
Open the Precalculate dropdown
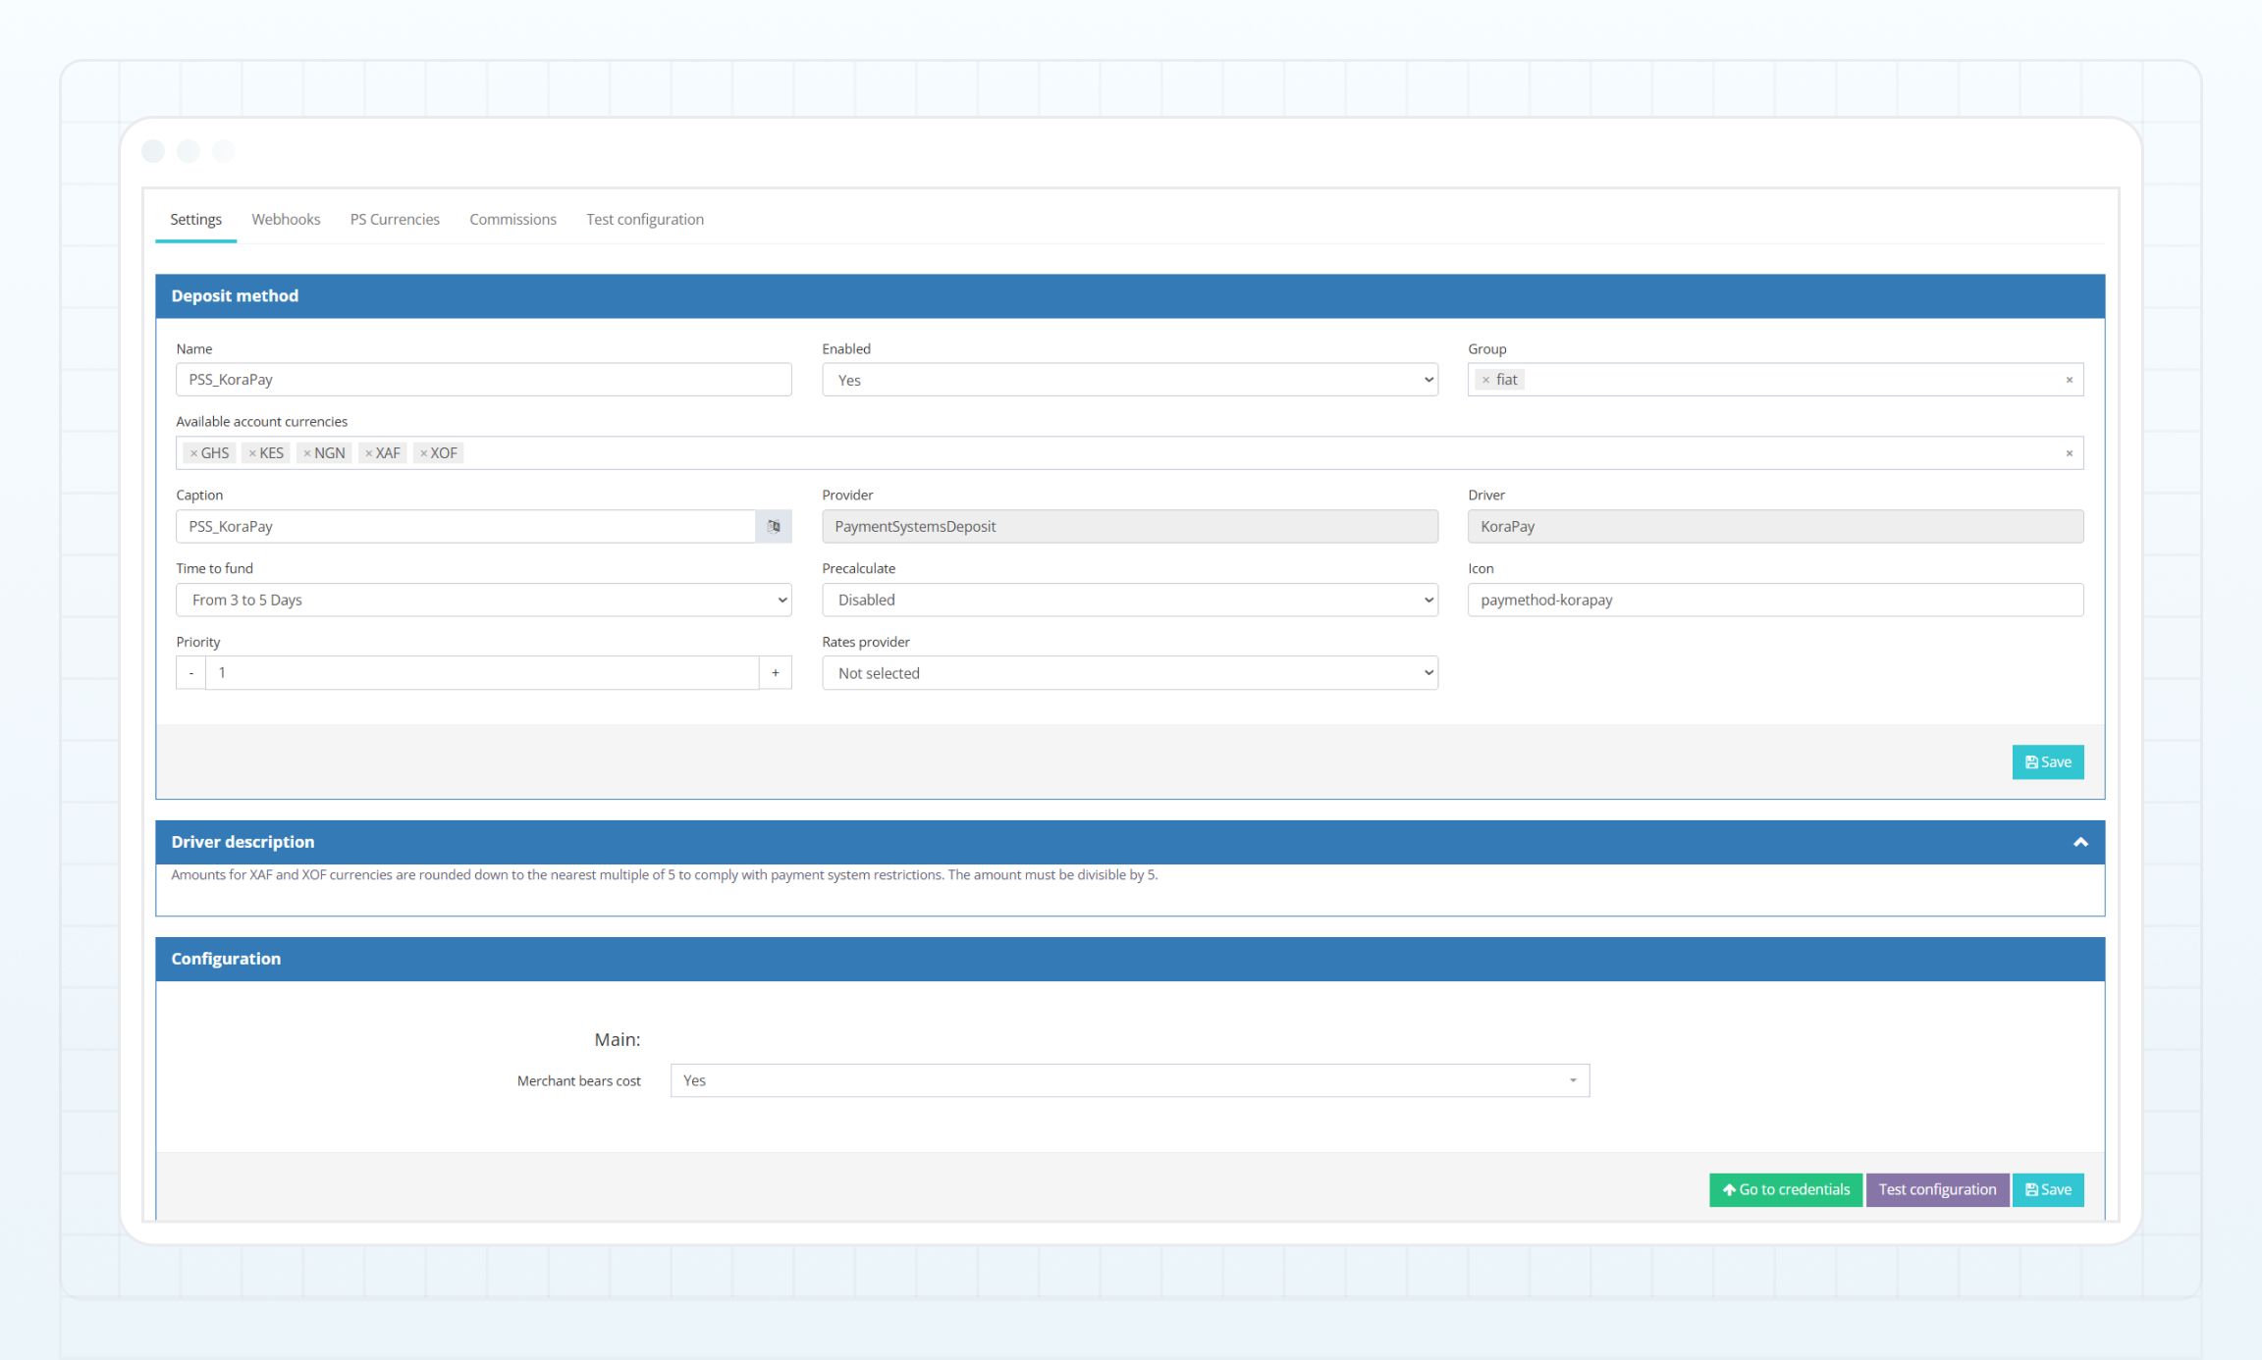click(x=1130, y=600)
